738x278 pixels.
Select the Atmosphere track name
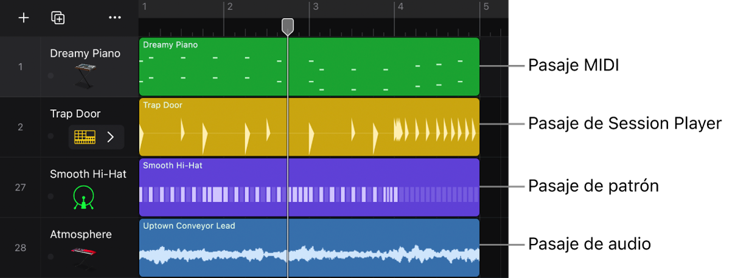coord(81,234)
